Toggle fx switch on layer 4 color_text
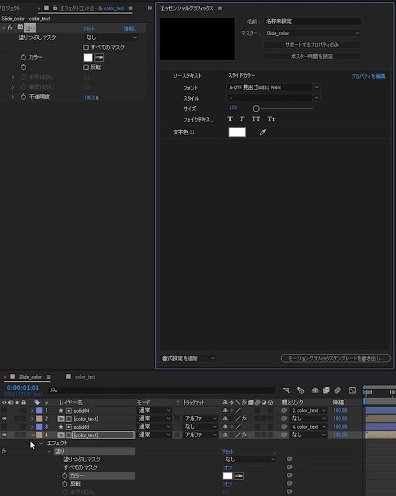Screen dimensions: 396x496 [245, 435]
